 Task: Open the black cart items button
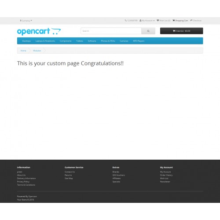click(182, 31)
